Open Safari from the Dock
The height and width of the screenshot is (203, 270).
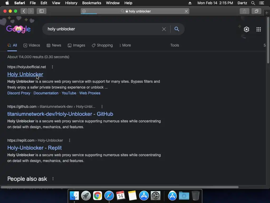(x=109, y=196)
